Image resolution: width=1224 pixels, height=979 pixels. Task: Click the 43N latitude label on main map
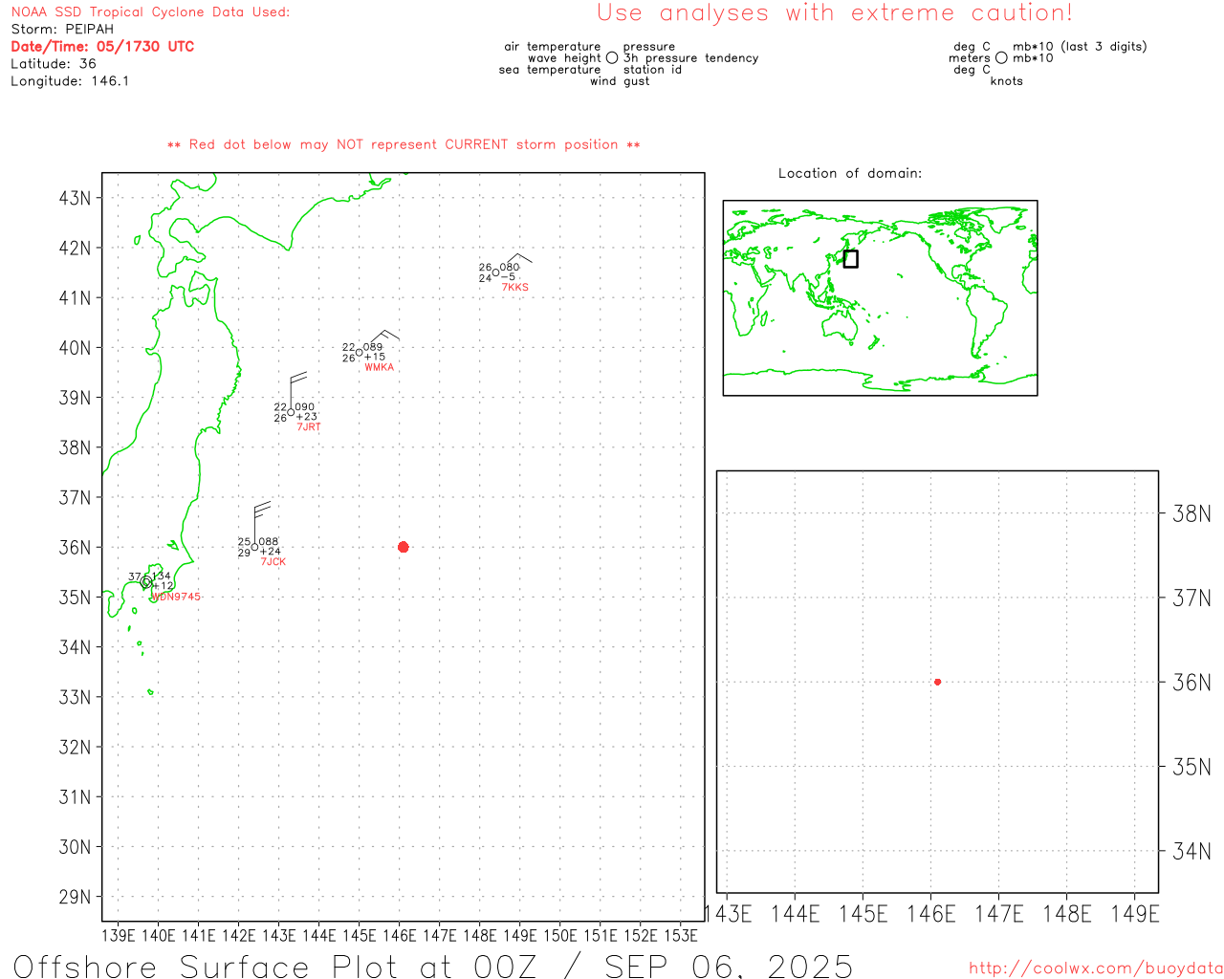tap(76, 198)
